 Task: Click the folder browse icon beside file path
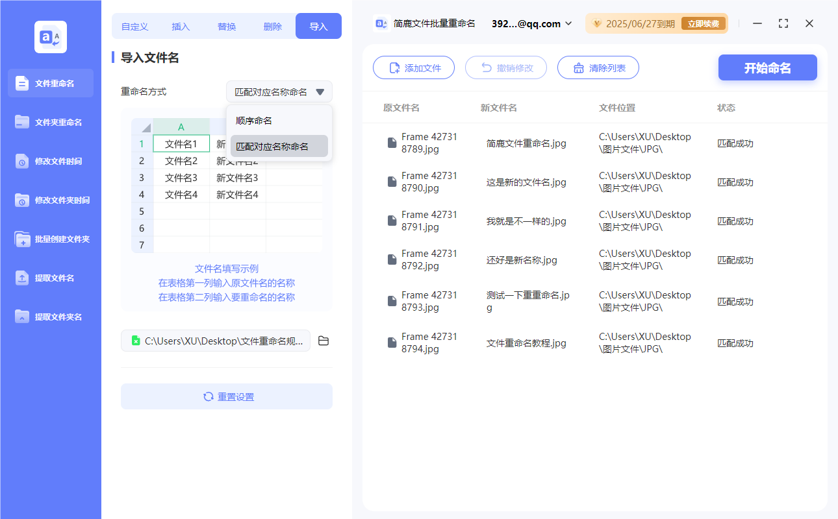coord(324,341)
